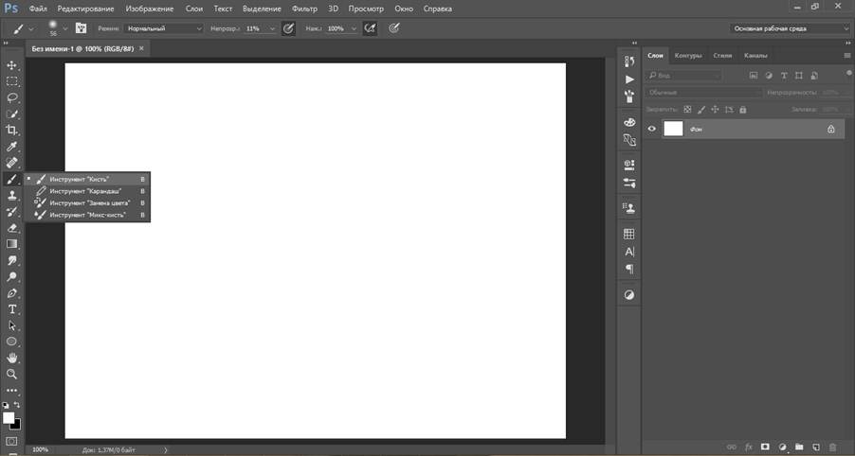Choose Инструмент "Карандаш" from flyout
855x456 pixels.
[87, 191]
